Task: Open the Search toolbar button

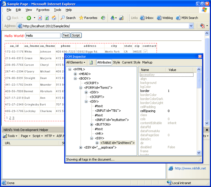Action: click(x=68, y=18)
